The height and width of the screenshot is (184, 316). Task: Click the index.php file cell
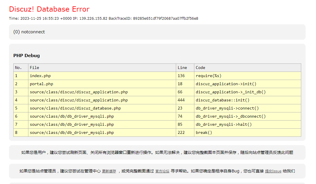(x=40, y=76)
